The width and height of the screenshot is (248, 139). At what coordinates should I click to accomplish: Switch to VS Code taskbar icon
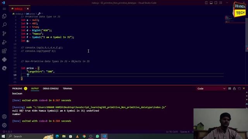tap(104, 136)
